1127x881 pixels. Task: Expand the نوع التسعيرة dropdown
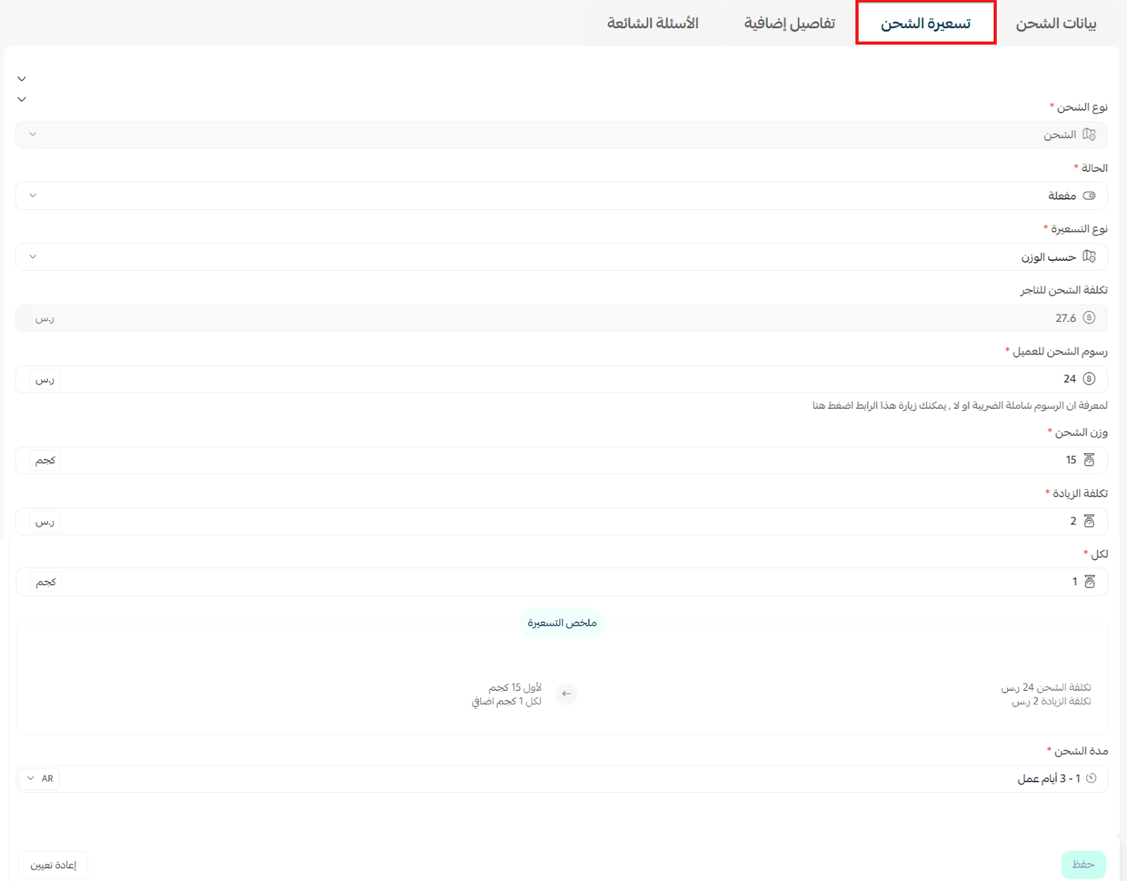pyautogui.click(x=32, y=257)
